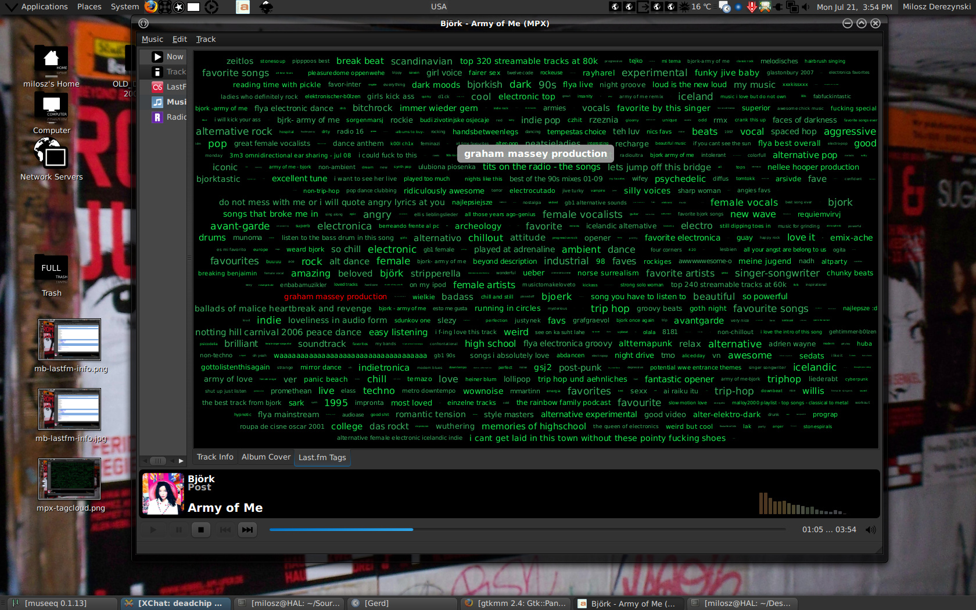
Task: Launch Firefox from the top panel
Action: pos(151,6)
